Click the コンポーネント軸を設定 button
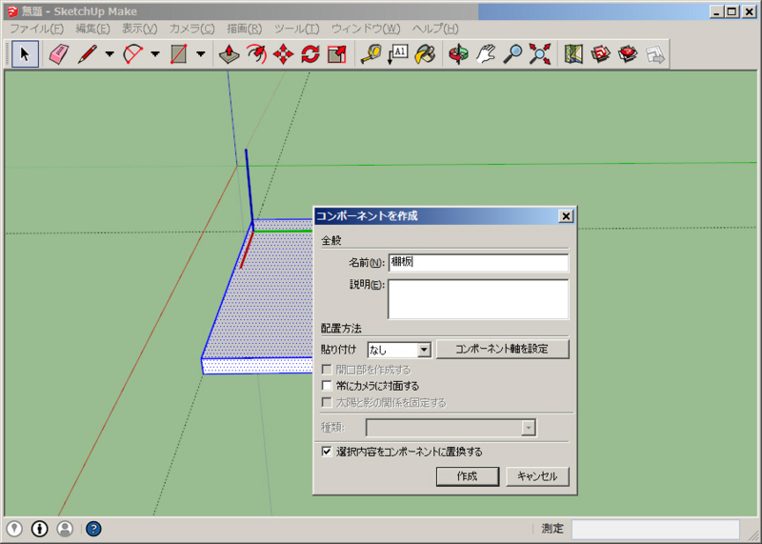Viewport: 762px width, 544px height. (503, 349)
